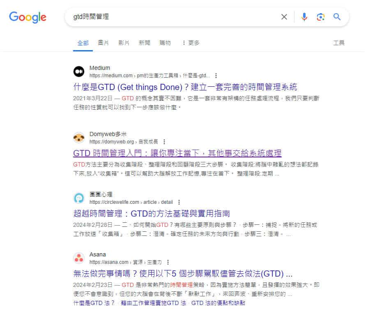Expand the 更多 search filter menu
The height and width of the screenshot is (314, 368).
click(x=191, y=43)
